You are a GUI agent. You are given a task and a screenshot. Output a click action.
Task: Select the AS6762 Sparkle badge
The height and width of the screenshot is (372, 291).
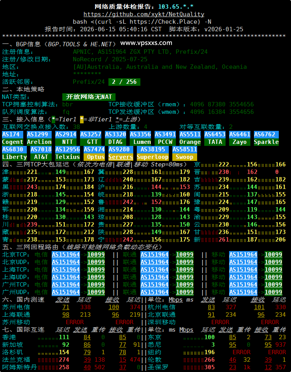point(266,138)
